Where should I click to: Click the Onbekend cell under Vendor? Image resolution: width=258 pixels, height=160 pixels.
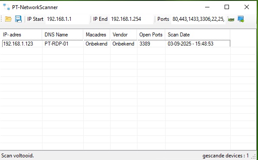pos(123,44)
